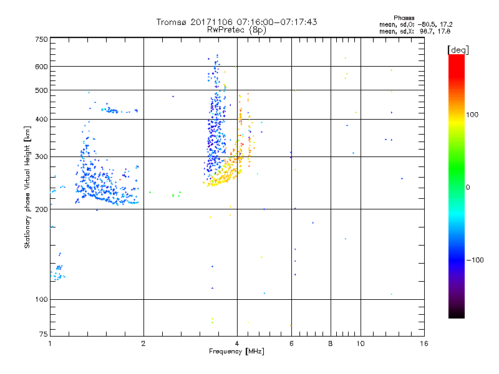This screenshot has width=499, height=374.
Task: Click the y-axis tick label '400'
Action: (x=41, y=119)
